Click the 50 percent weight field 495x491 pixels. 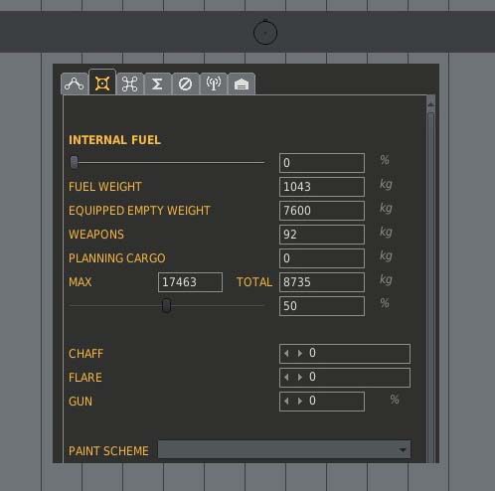point(322,306)
